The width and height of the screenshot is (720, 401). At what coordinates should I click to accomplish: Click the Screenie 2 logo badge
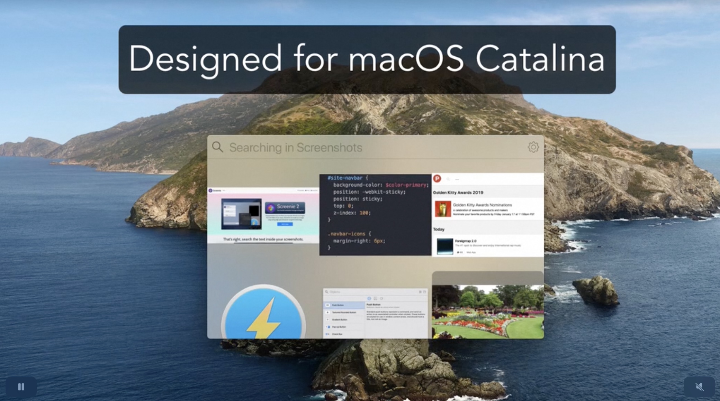click(285, 207)
